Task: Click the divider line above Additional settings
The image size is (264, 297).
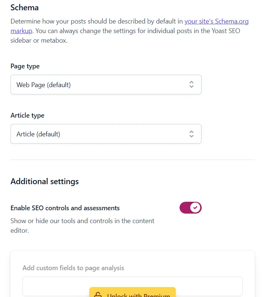Action: (x=132, y=160)
